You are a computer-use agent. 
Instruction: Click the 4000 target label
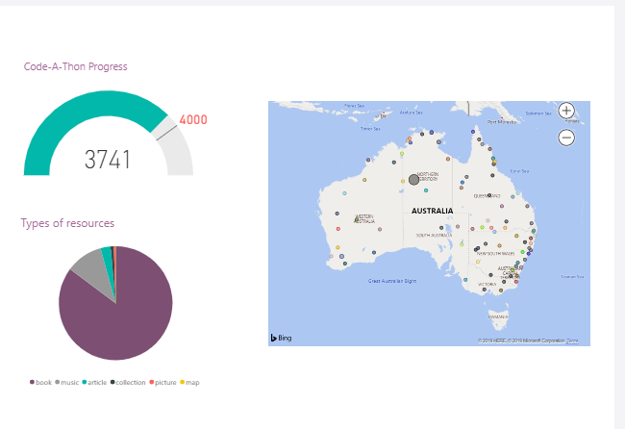[x=193, y=119]
